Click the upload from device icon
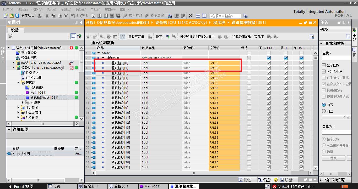The height and width of the screenshot is (189, 358). pyautogui.click(x=106, y=16)
